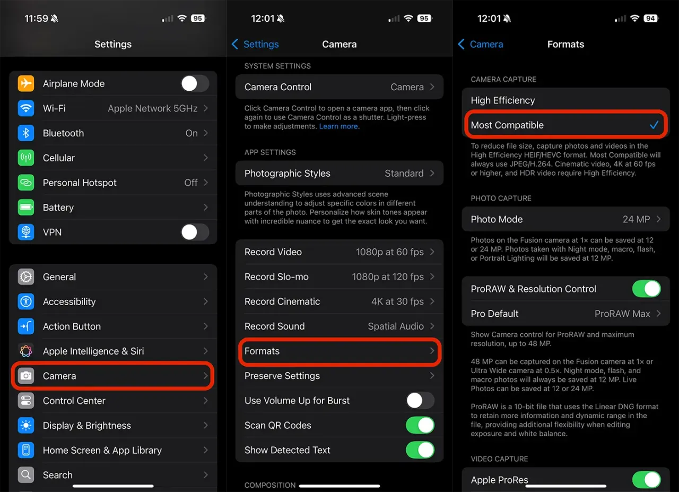
Task: Disable the Scan QR Codes switch
Action: [x=420, y=425]
